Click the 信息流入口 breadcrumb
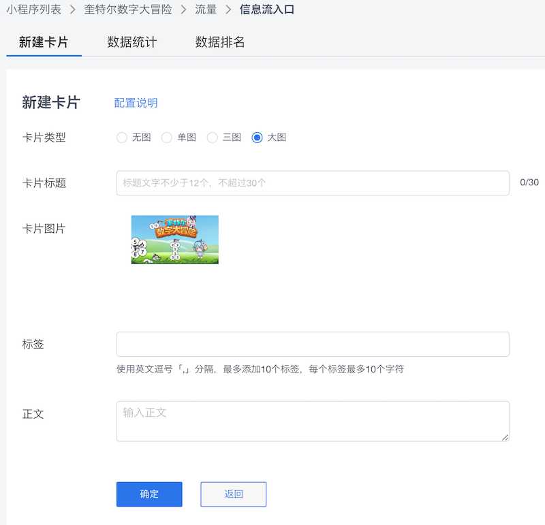545x525 pixels. pyautogui.click(x=267, y=10)
